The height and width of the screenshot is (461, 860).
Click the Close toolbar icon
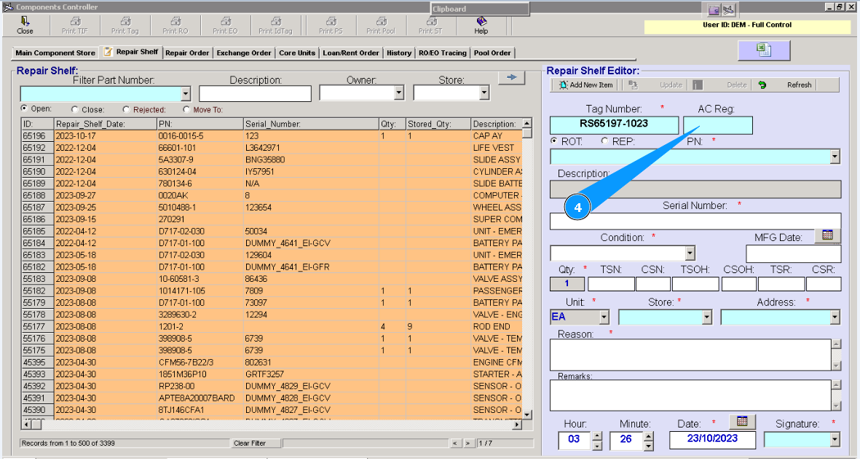25,25
